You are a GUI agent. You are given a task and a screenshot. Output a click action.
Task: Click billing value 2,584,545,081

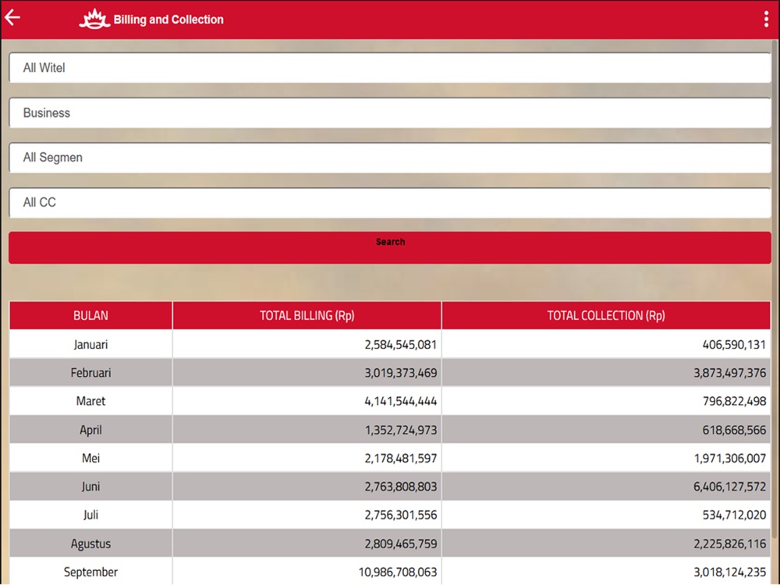400,344
